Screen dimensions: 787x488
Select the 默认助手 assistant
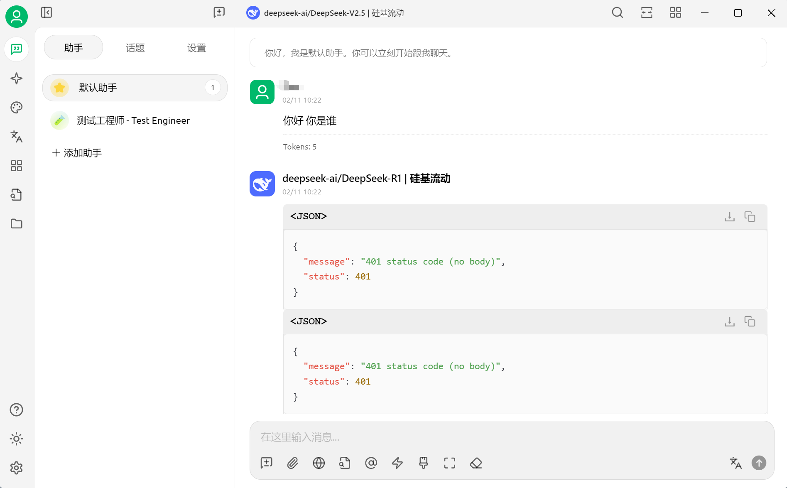click(135, 88)
